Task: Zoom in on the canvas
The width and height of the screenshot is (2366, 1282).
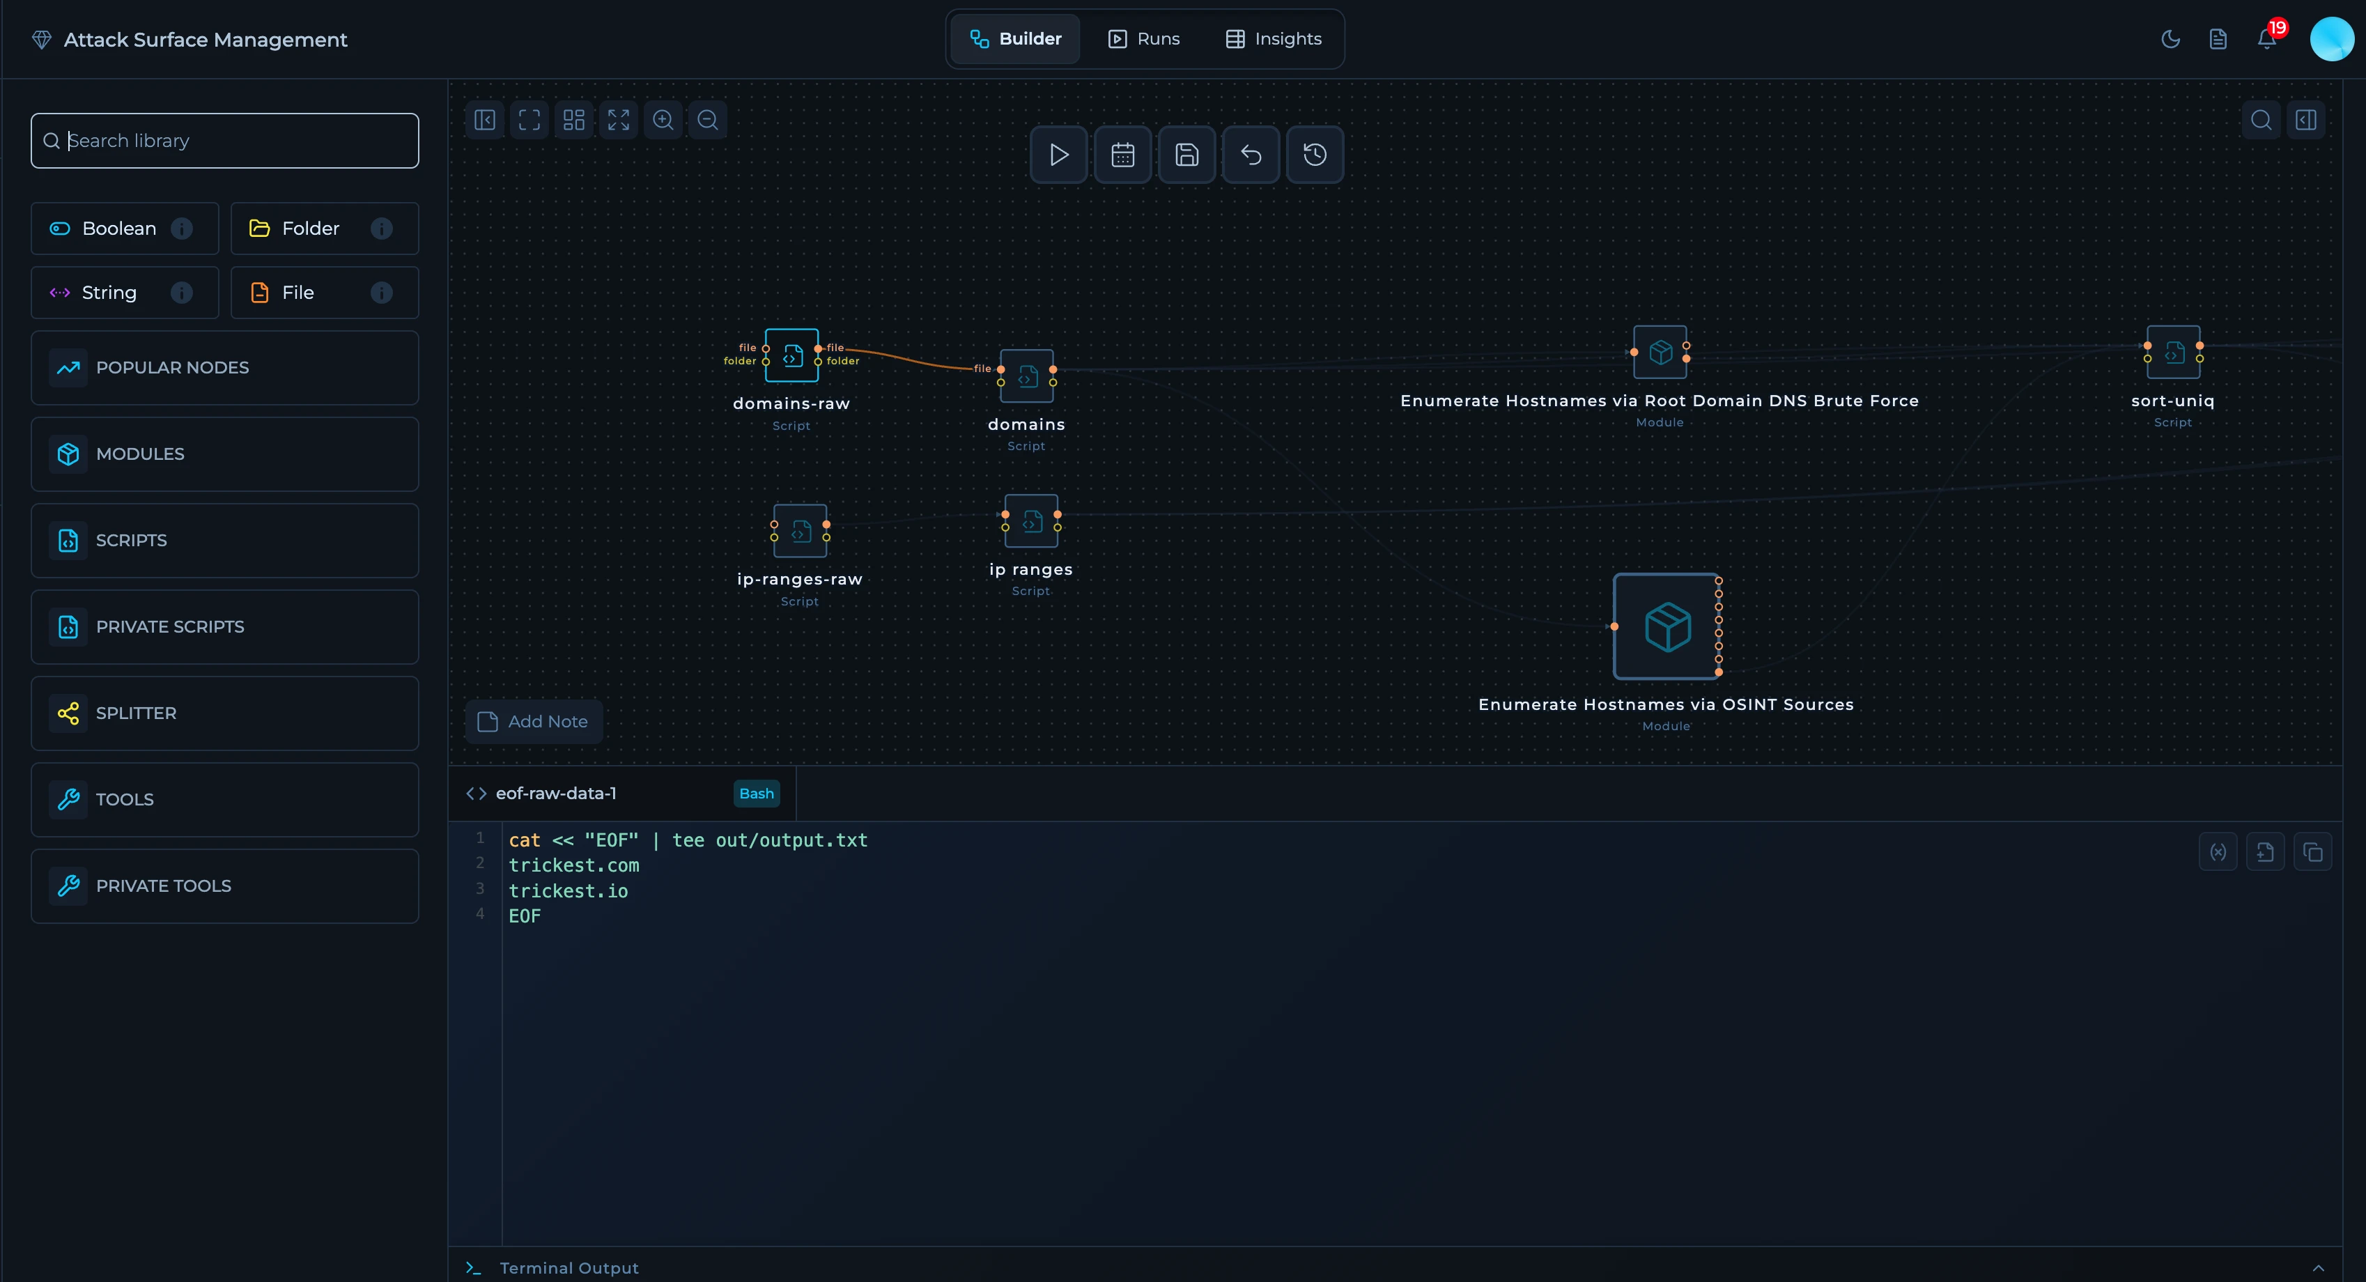Action: pos(663,121)
